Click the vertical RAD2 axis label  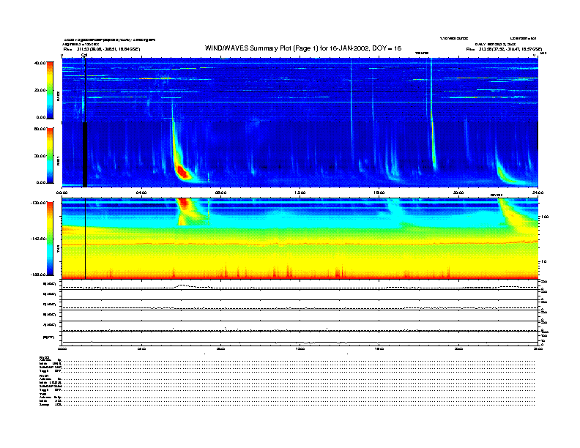(x=58, y=96)
